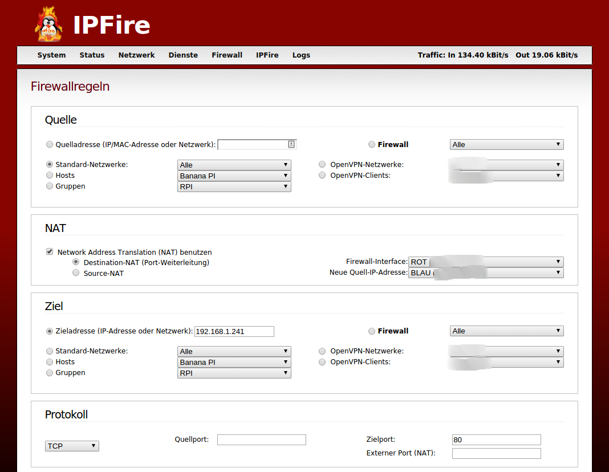Open Quelle Hosts Banana PI dropdown

coord(234,176)
